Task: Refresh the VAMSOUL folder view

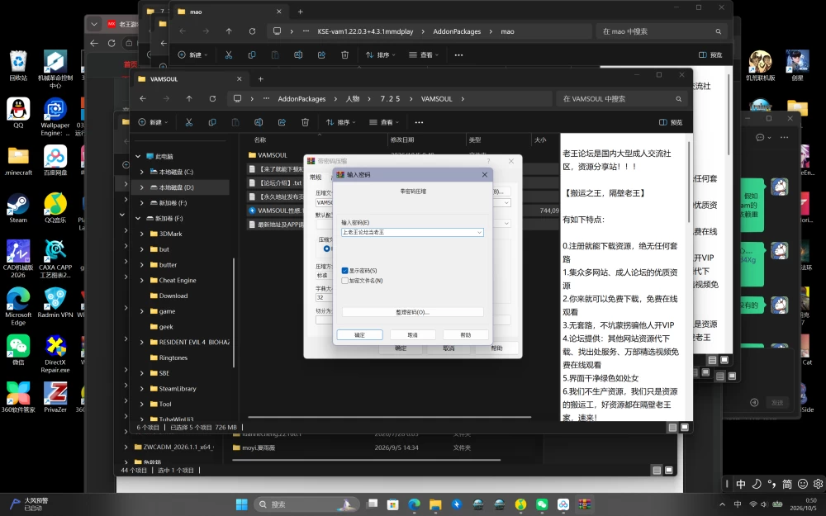Action: 212,98
